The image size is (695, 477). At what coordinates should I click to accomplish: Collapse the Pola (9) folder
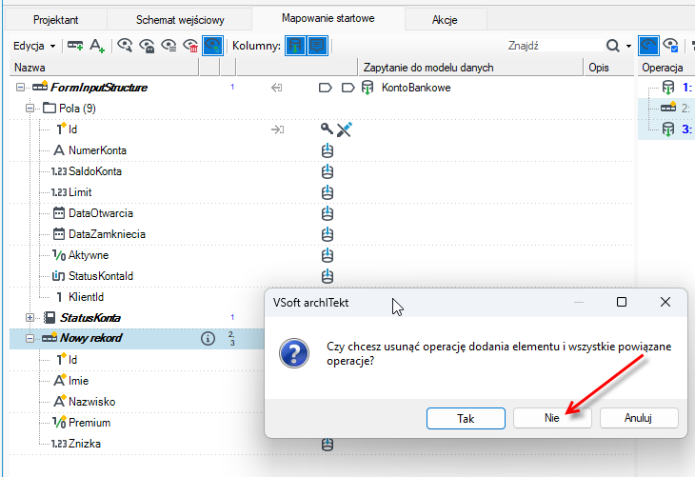click(x=30, y=109)
